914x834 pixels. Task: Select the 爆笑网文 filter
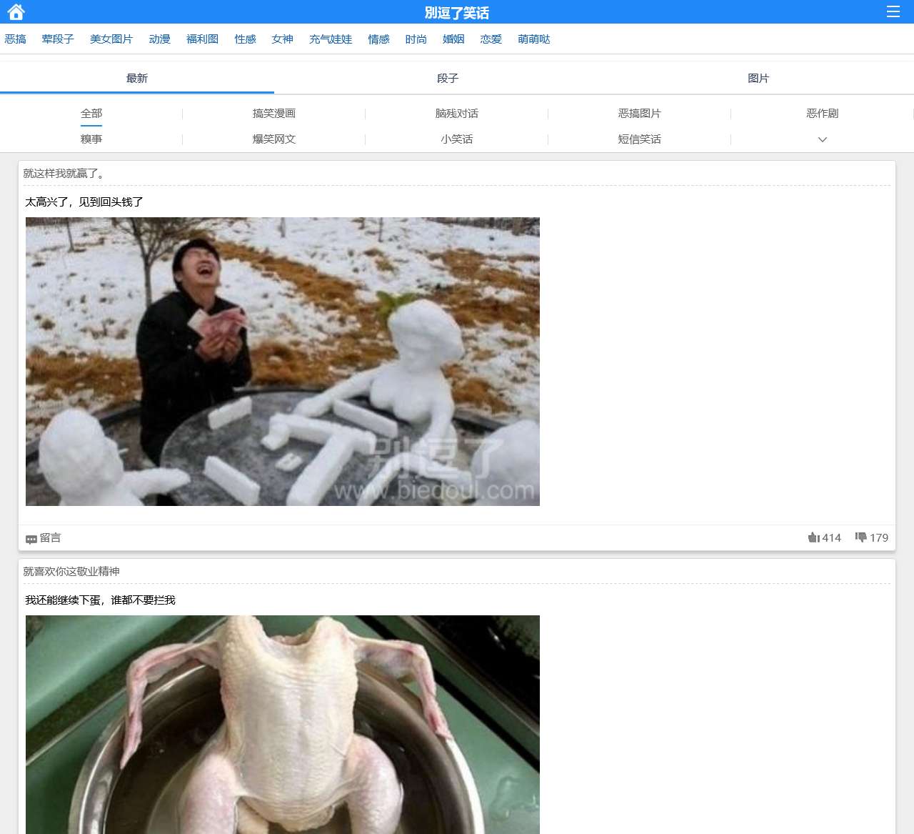274,139
